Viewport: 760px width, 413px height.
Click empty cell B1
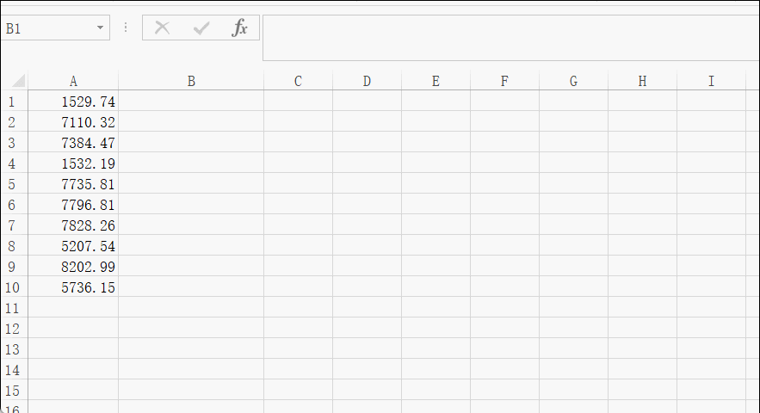point(191,102)
